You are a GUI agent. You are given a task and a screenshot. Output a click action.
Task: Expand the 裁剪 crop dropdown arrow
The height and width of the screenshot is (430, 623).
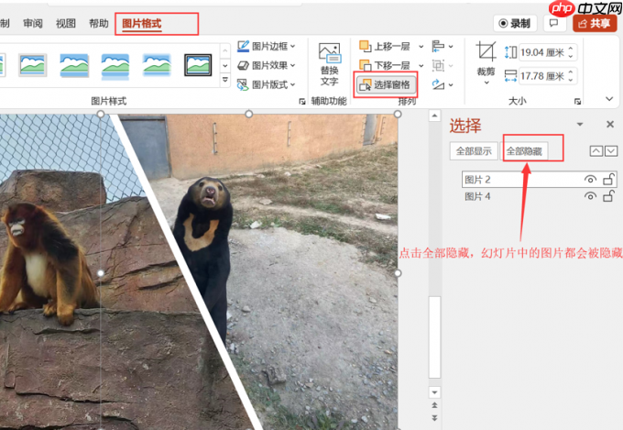486,83
